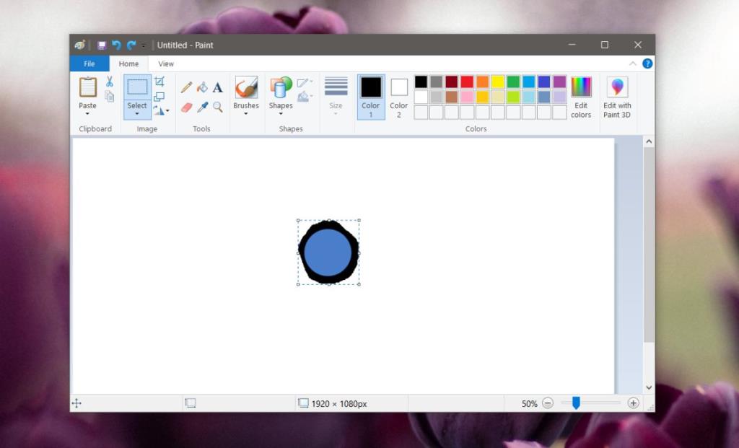This screenshot has height=448, width=739.
Task: Select the Pencil tool
Action: click(x=186, y=87)
